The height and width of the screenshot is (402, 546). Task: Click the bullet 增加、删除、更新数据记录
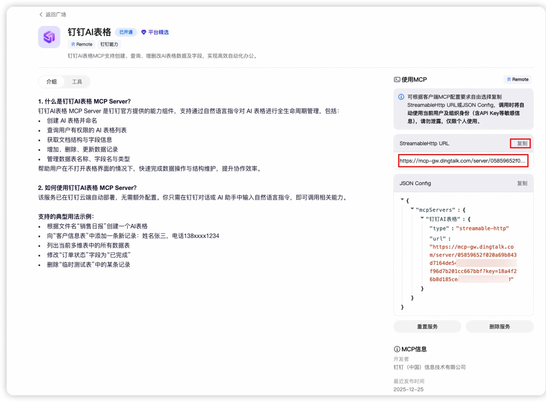tap(82, 149)
